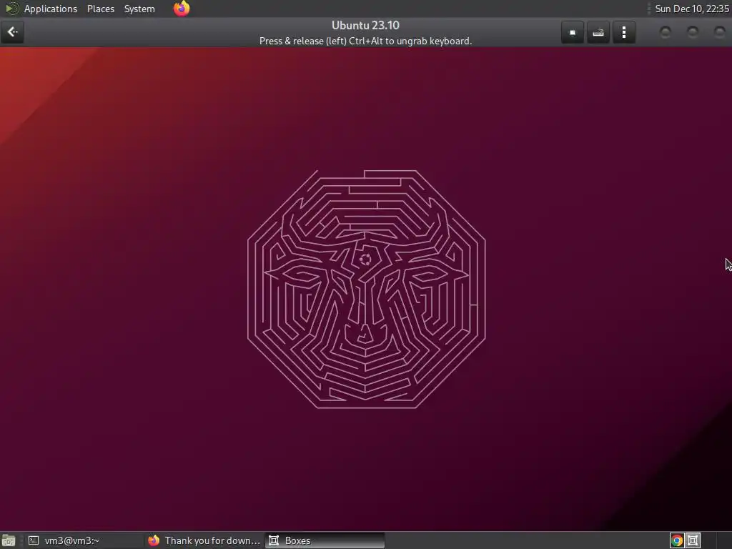This screenshot has height=549, width=732.
Task: Click the MATE logo icon beside Applications
Action: 11,9
